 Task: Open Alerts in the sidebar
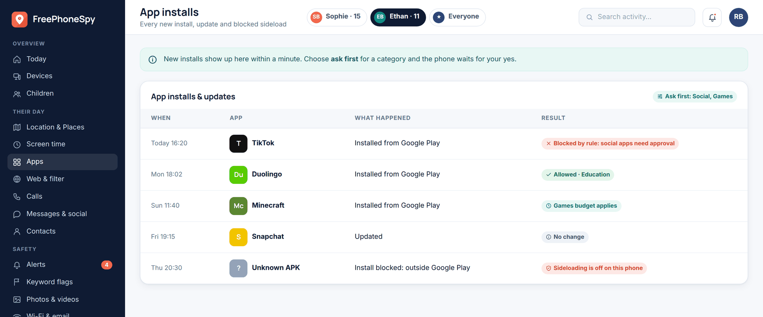tap(63, 264)
